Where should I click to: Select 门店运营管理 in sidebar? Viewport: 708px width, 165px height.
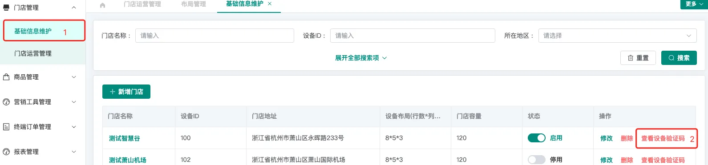point(33,53)
